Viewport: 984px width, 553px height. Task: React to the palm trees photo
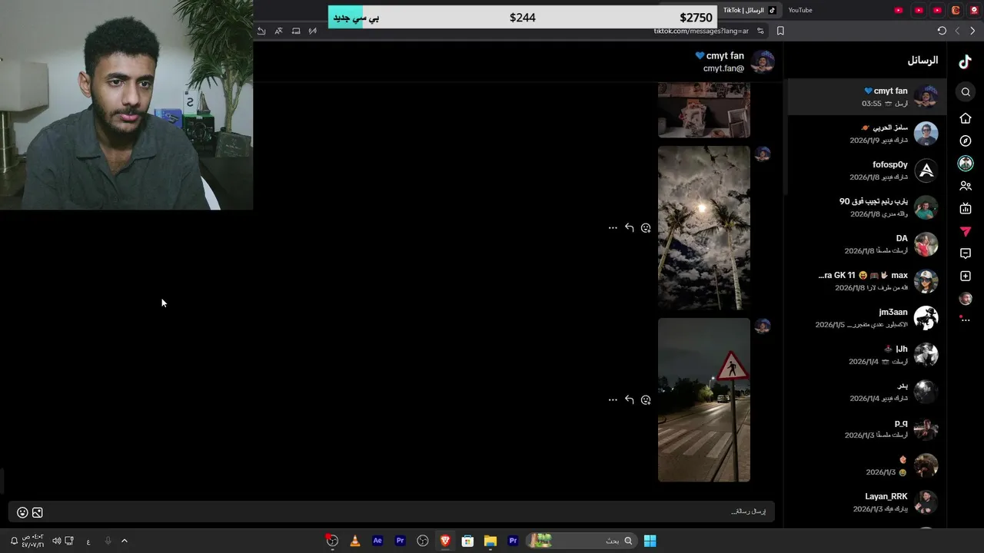point(646,228)
